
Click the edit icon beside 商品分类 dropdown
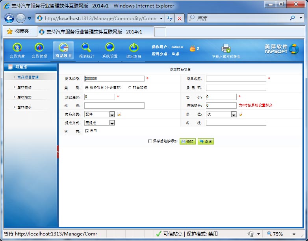(119, 115)
